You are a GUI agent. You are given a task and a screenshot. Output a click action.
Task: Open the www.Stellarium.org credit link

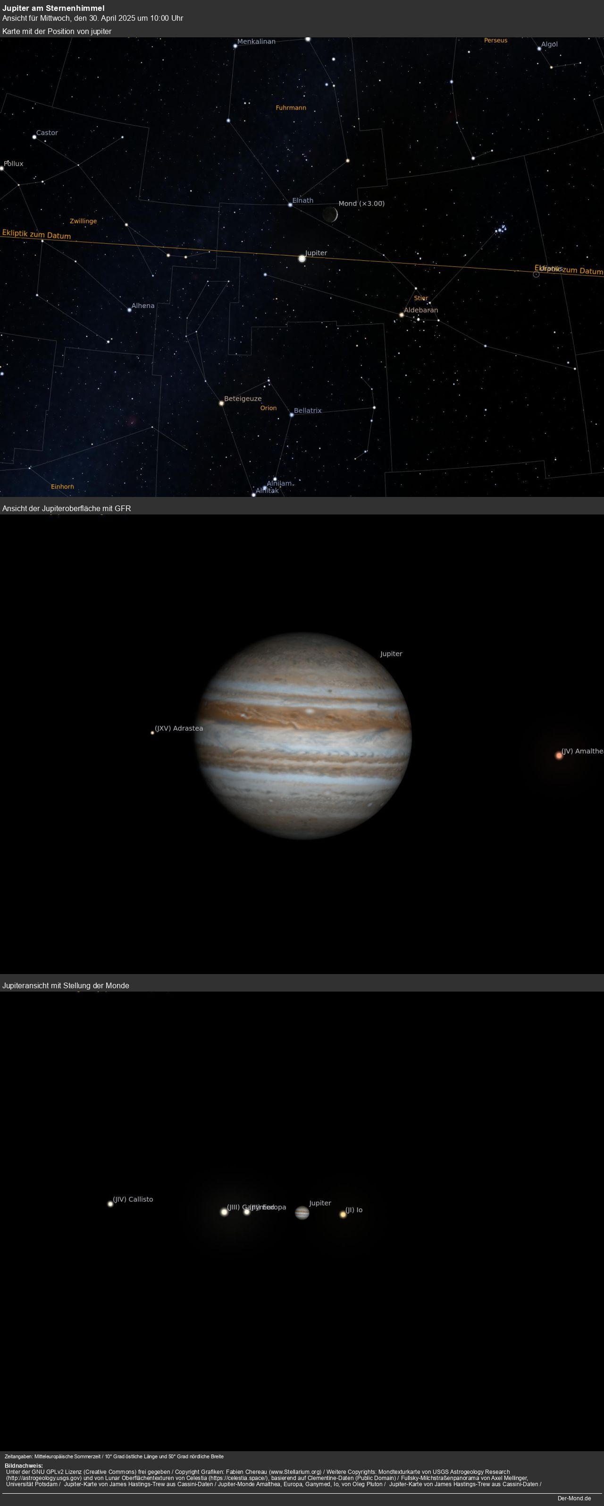295,1472
